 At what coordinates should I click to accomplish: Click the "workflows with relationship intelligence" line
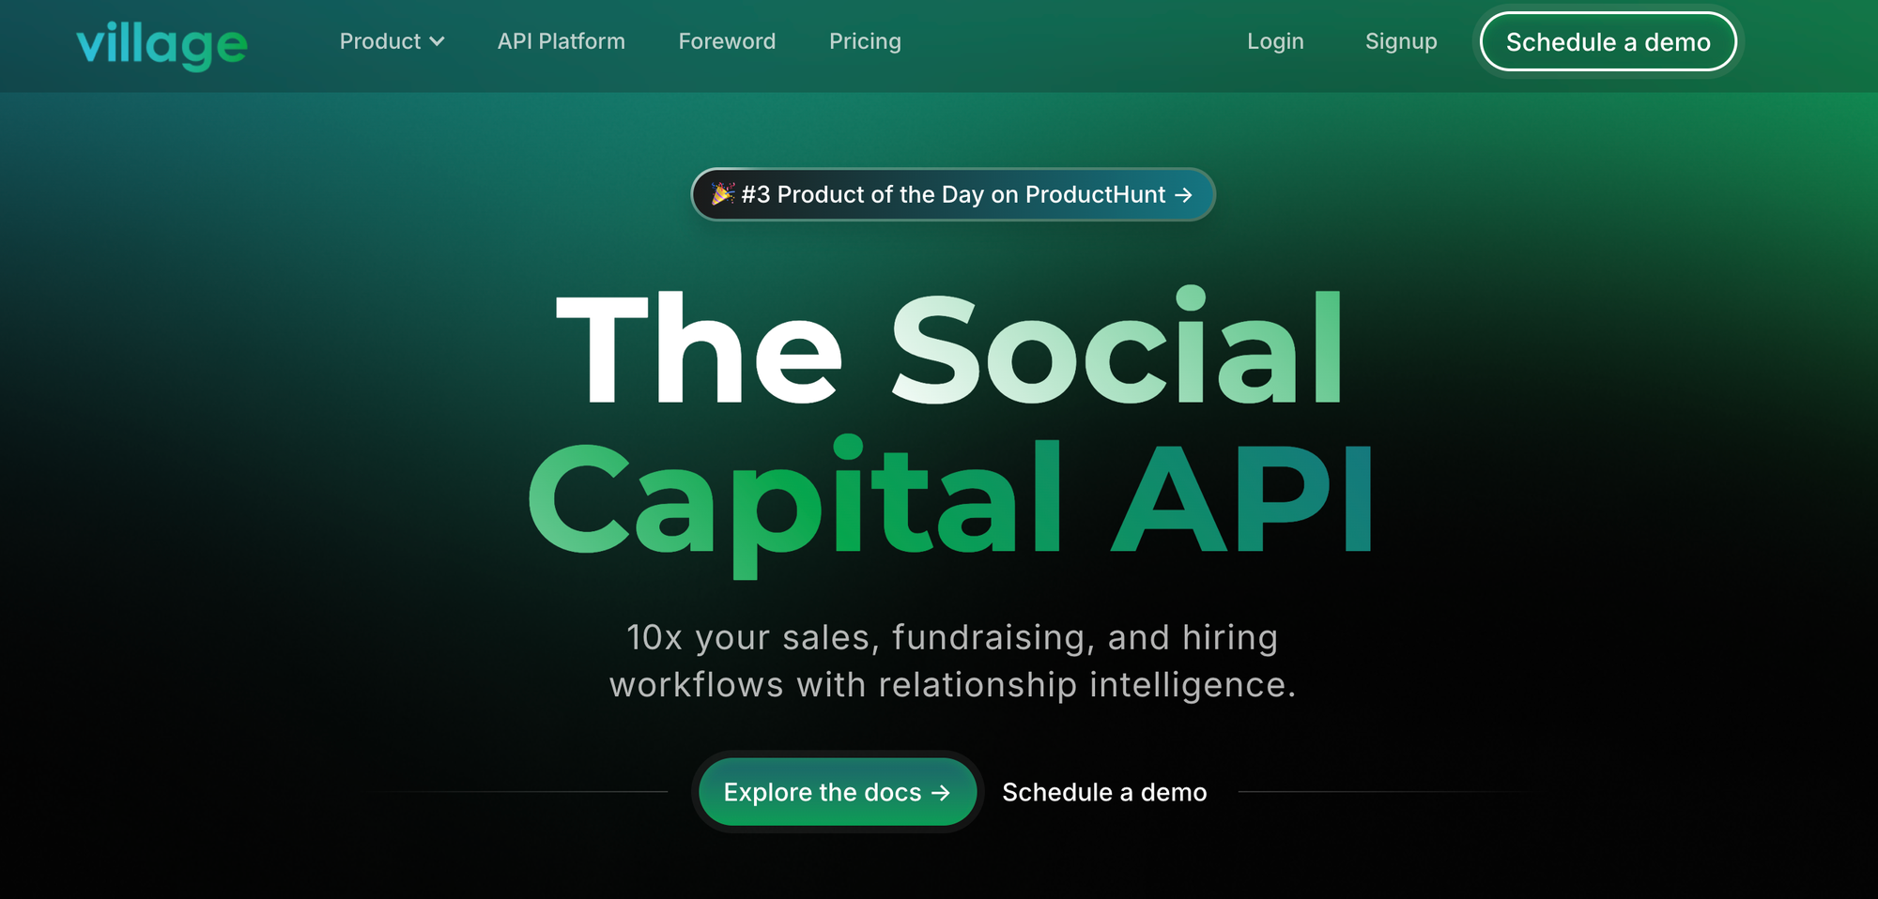(952, 685)
